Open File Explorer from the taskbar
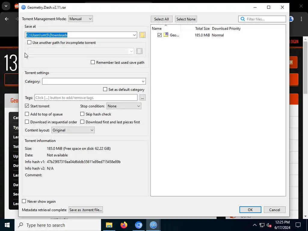This screenshot has height=231, width=308. (109, 225)
